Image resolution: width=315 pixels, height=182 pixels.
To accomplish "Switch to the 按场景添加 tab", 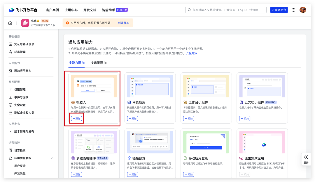I will [98, 63].
